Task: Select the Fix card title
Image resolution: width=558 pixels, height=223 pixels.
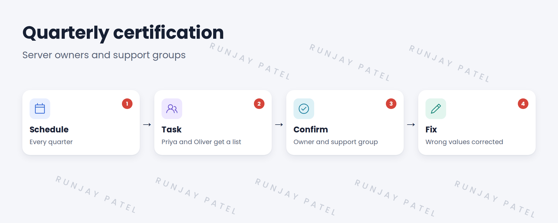Action: pos(431,130)
